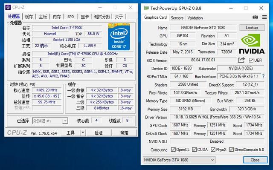The width and height of the screenshot is (273, 170).
Task: Click the Lookup button
Action: point(252,28)
